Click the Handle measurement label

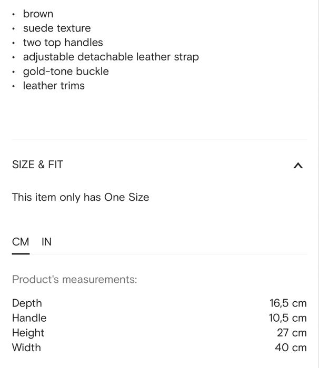click(x=29, y=318)
